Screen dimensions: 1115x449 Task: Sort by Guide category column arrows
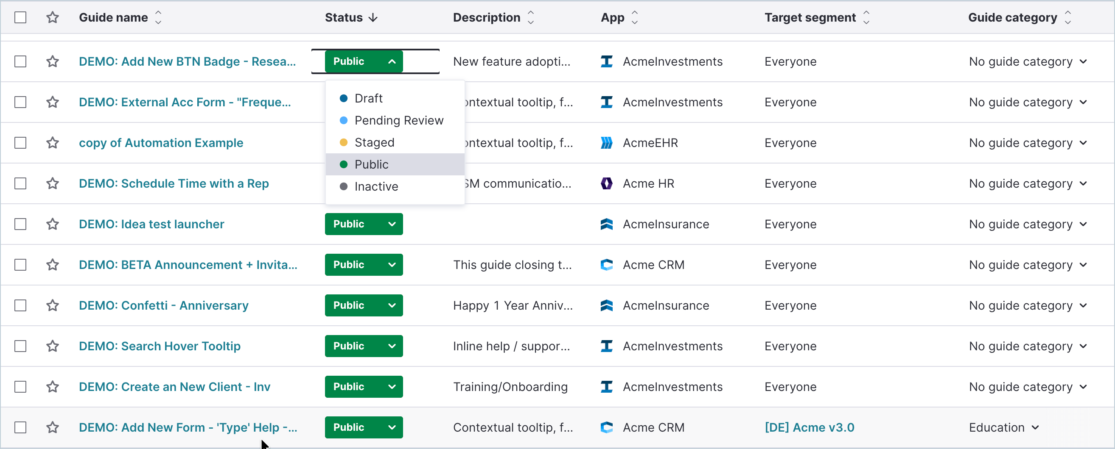tap(1068, 17)
